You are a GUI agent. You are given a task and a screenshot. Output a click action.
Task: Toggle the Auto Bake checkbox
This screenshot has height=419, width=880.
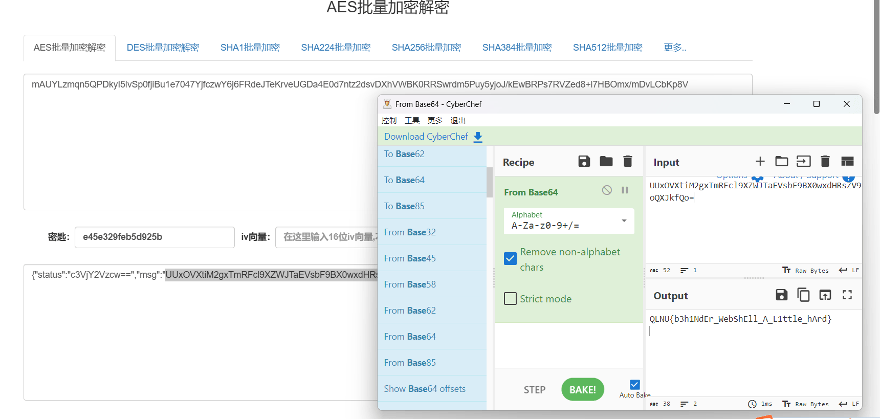(x=635, y=385)
